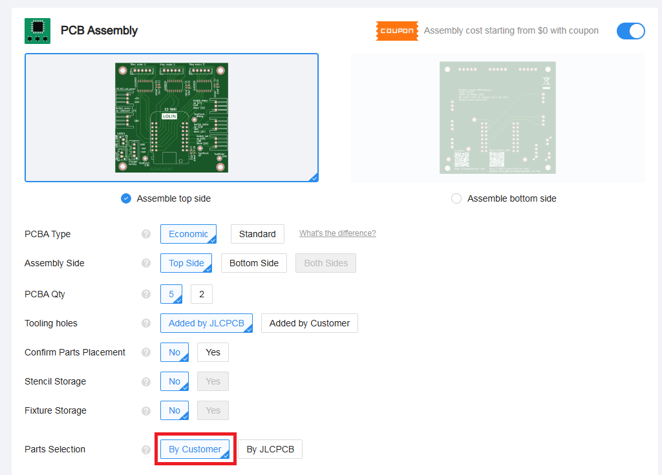
Task: Click the Fixture Storage label
Action: click(x=56, y=410)
